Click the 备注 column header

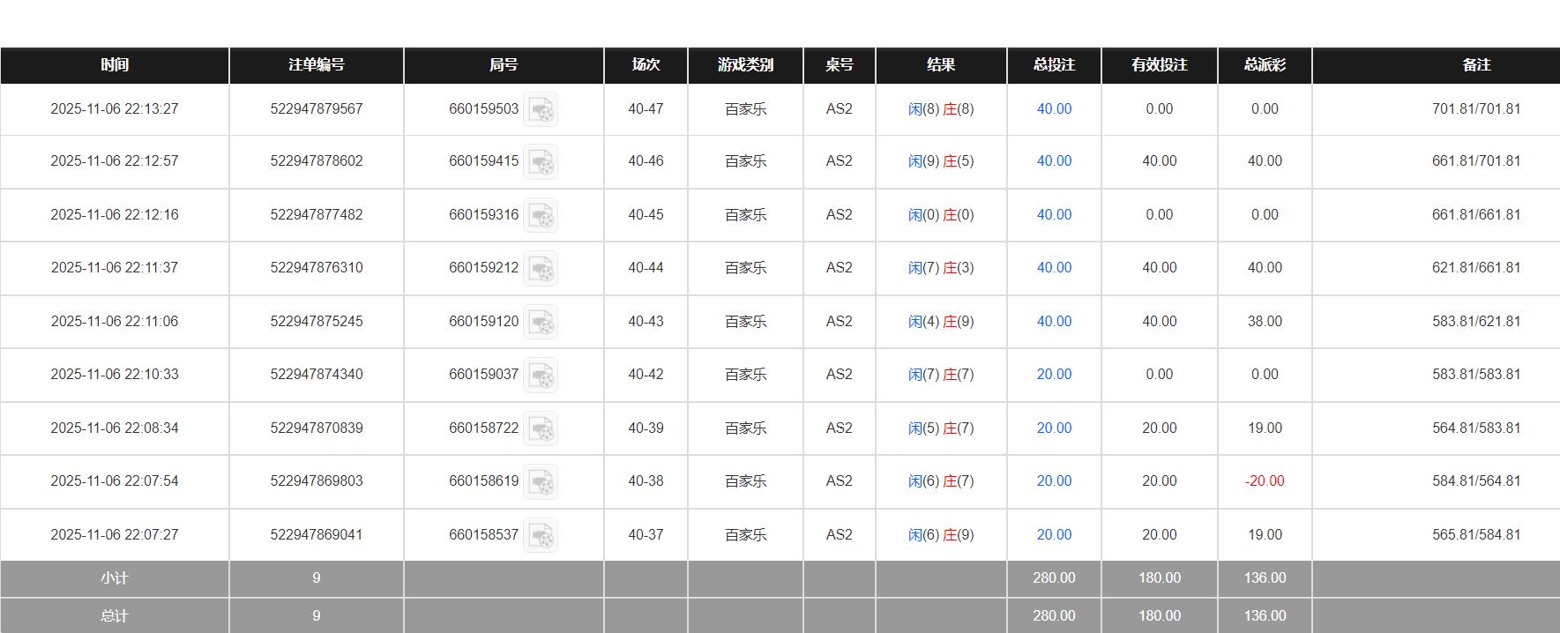[1476, 65]
